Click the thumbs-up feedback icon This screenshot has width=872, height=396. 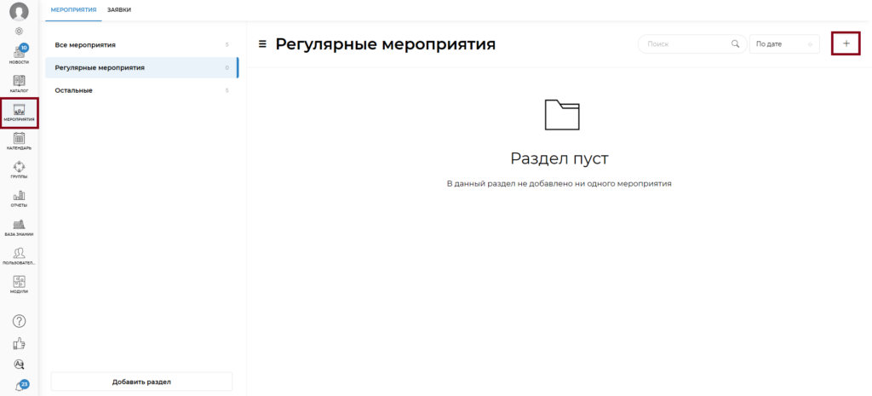click(x=19, y=343)
